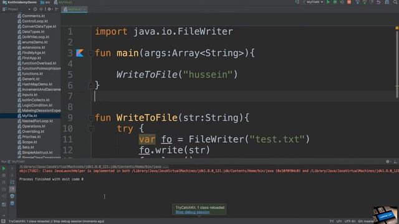Collapse the WriteToFile function at line 9
399x224 pixels.
91,118
